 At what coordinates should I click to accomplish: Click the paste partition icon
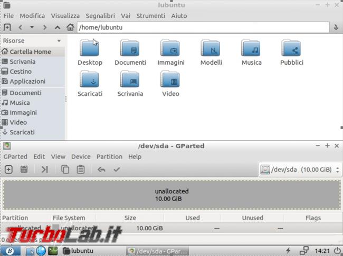[x=81, y=170]
